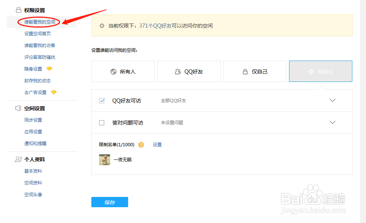Click 设置 link beside 限制名单
This screenshot has width=366, height=223.
tap(157, 144)
